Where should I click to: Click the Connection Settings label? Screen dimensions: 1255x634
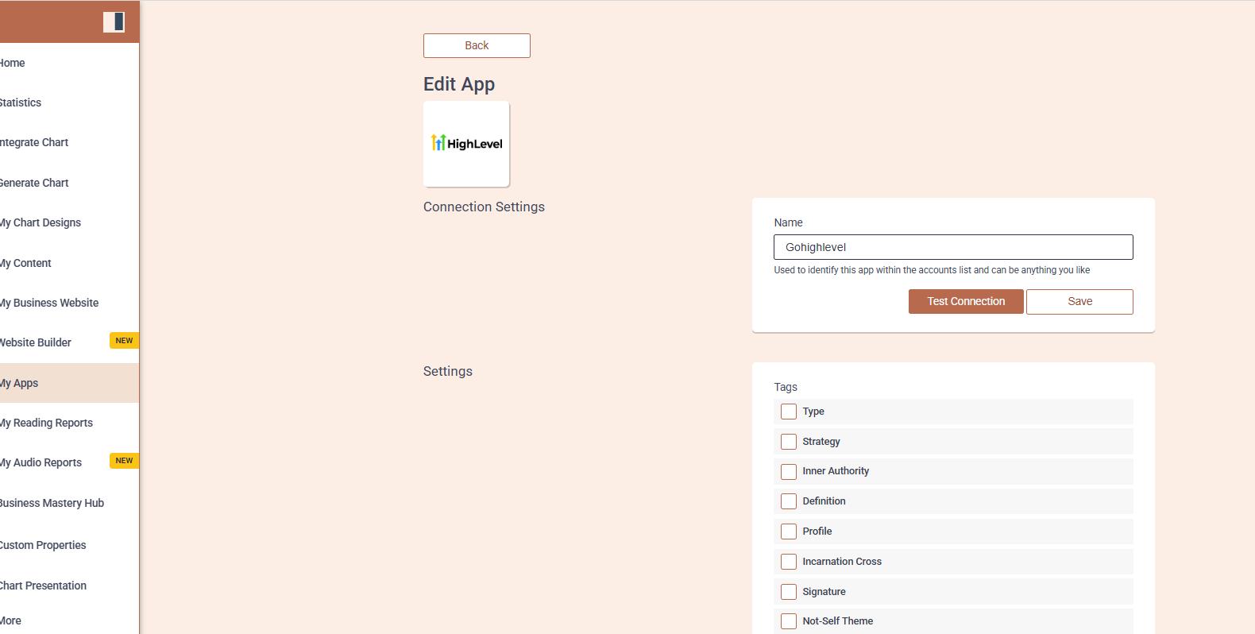point(484,207)
